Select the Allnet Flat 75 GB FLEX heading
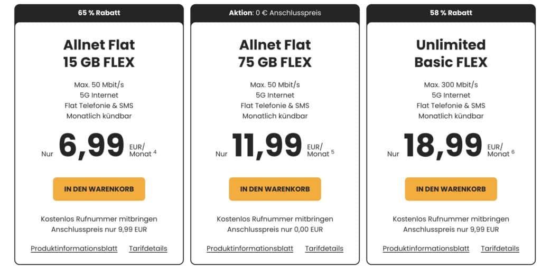 pyautogui.click(x=275, y=53)
